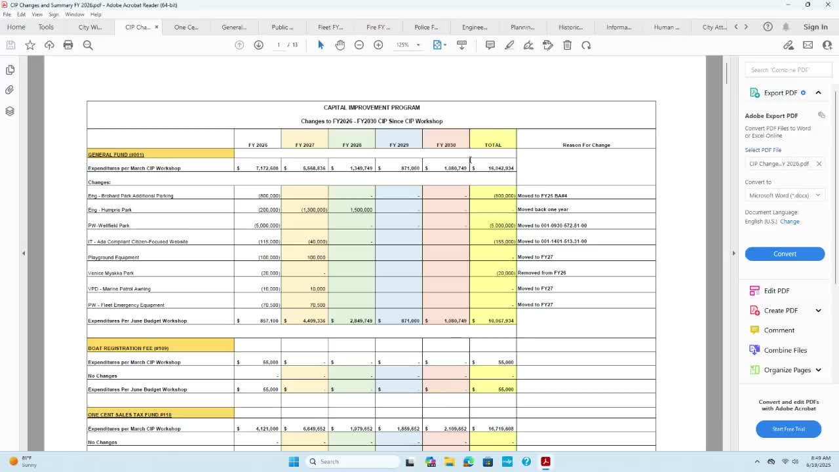Open the Sign menu
The image size is (839, 472).
tap(54, 14)
